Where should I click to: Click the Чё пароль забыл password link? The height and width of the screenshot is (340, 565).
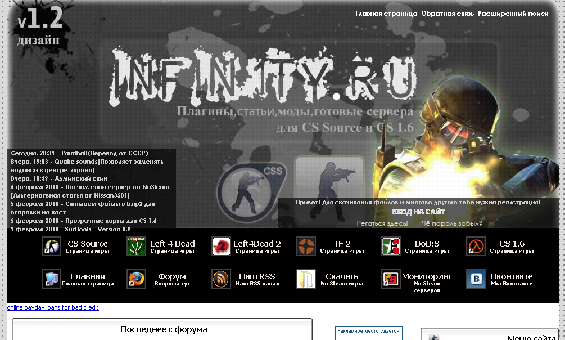click(x=452, y=223)
